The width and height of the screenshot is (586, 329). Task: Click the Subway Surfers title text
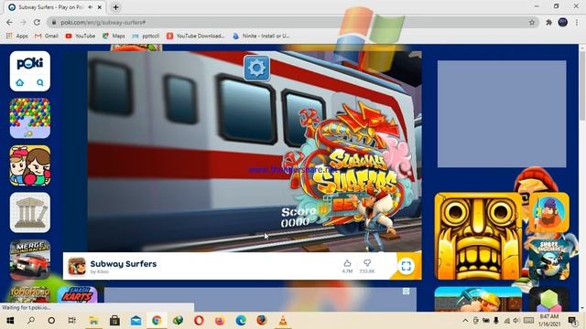click(124, 264)
